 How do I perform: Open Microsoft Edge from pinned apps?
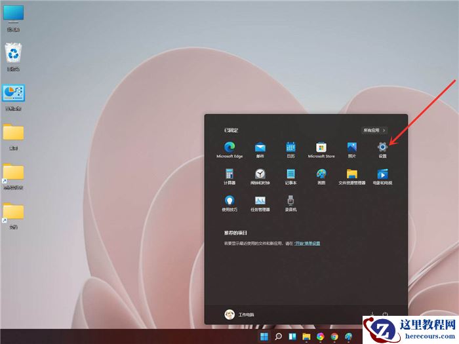pyautogui.click(x=229, y=149)
